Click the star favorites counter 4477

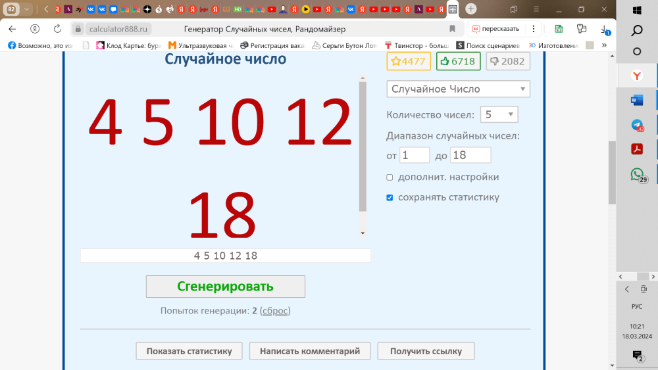(x=408, y=61)
